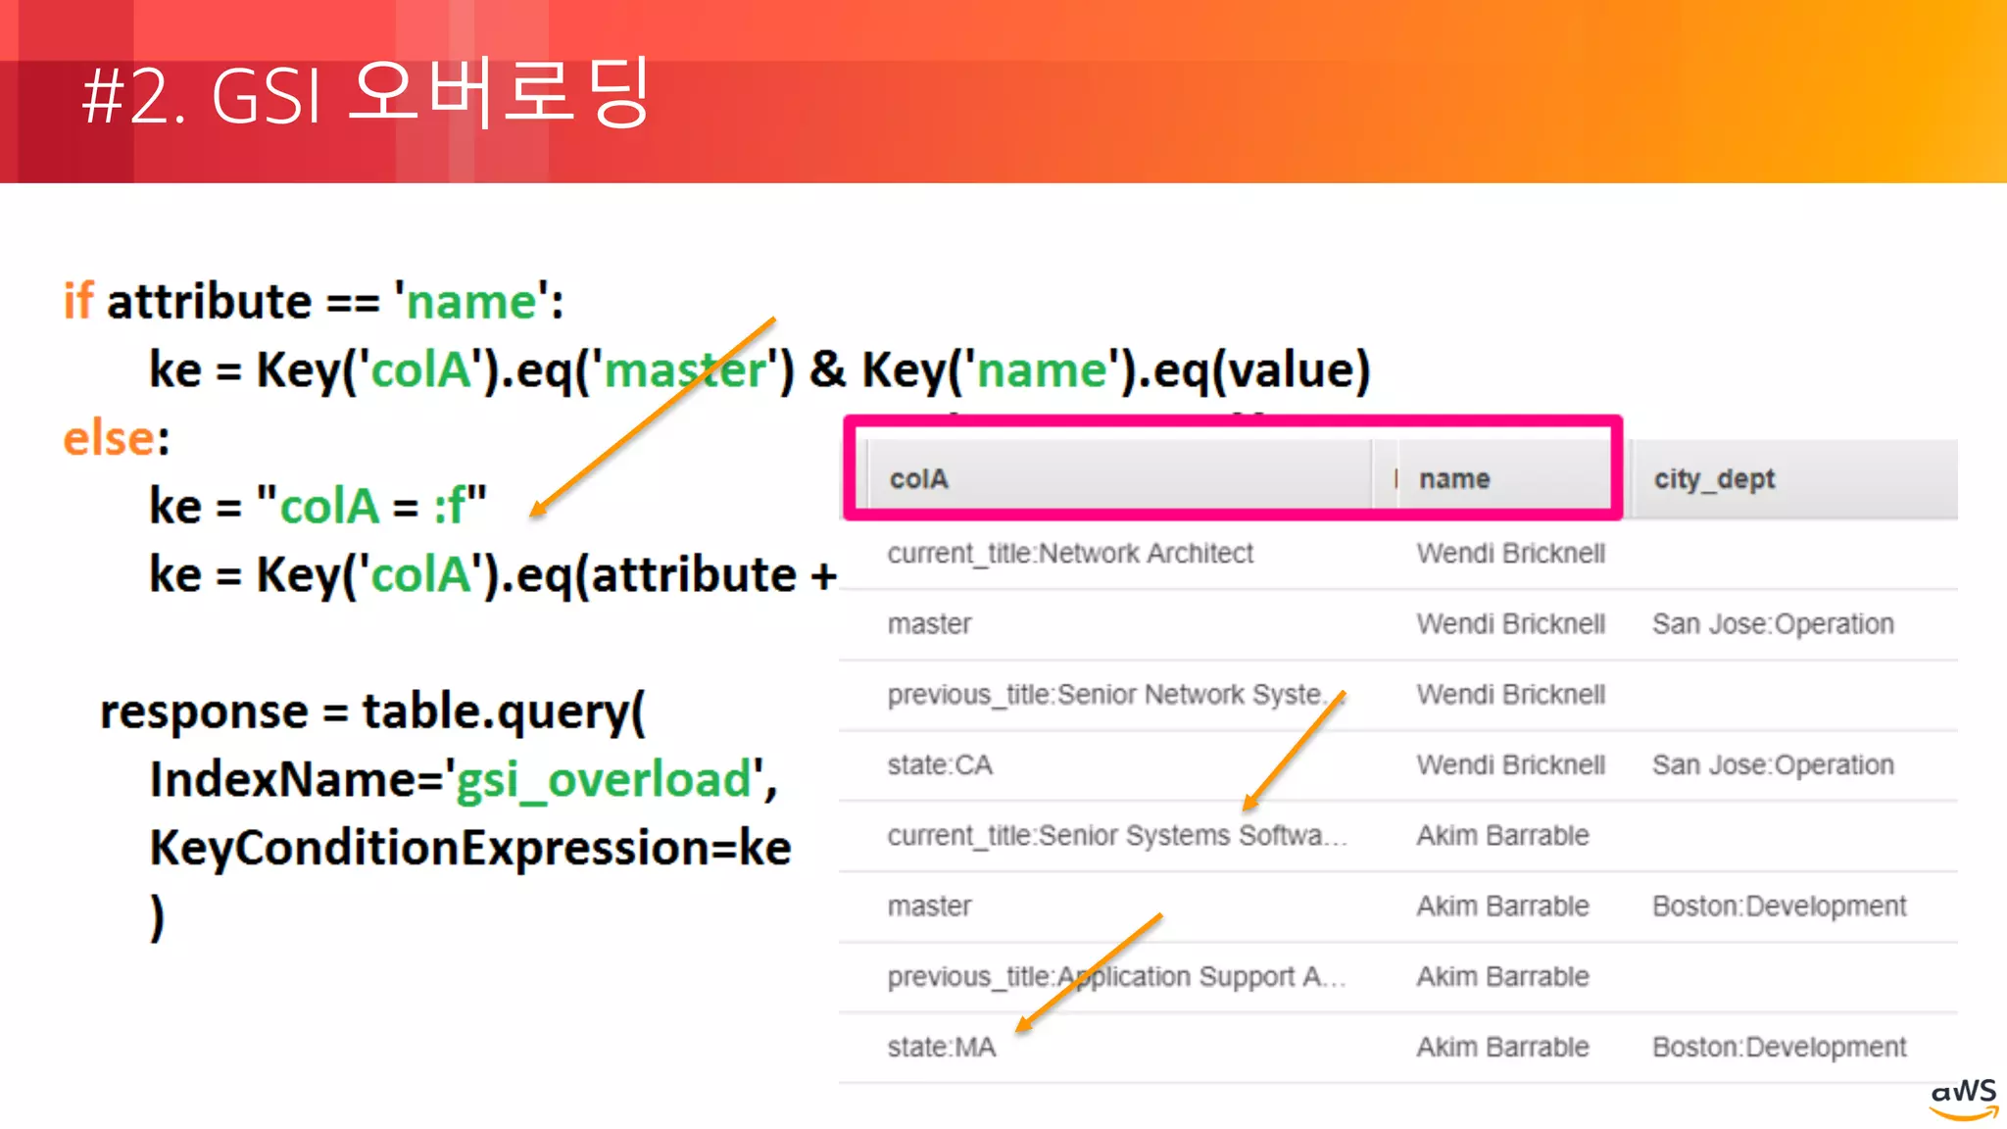
Task: Click the previous_title:Senior Network Syste cell
Action: [1107, 695]
